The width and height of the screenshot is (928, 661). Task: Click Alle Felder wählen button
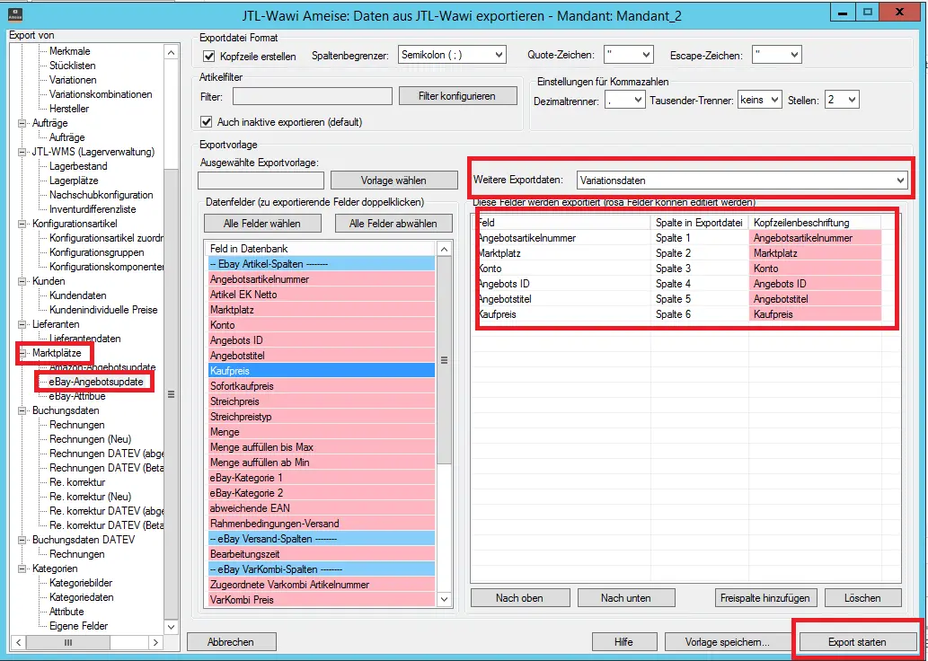pyautogui.click(x=262, y=224)
